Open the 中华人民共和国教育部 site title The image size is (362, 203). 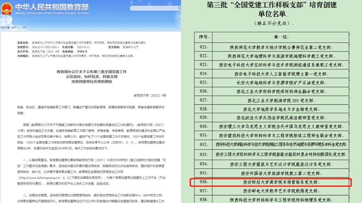(x=52, y=7)
